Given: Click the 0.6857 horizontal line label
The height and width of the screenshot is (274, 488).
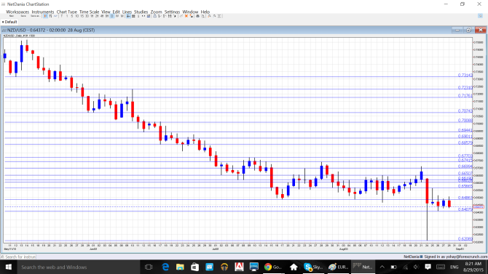Looking at the screenshot, I should coord(465,143).
